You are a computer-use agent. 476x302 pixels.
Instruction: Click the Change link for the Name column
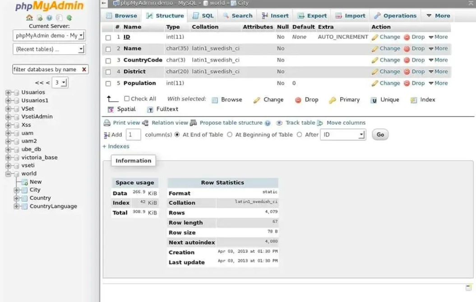pos(390,49)
